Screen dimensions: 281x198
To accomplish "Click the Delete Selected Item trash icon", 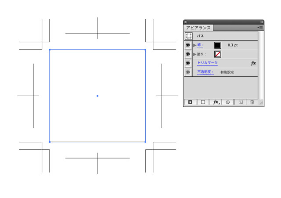I will tap(252, 102).
